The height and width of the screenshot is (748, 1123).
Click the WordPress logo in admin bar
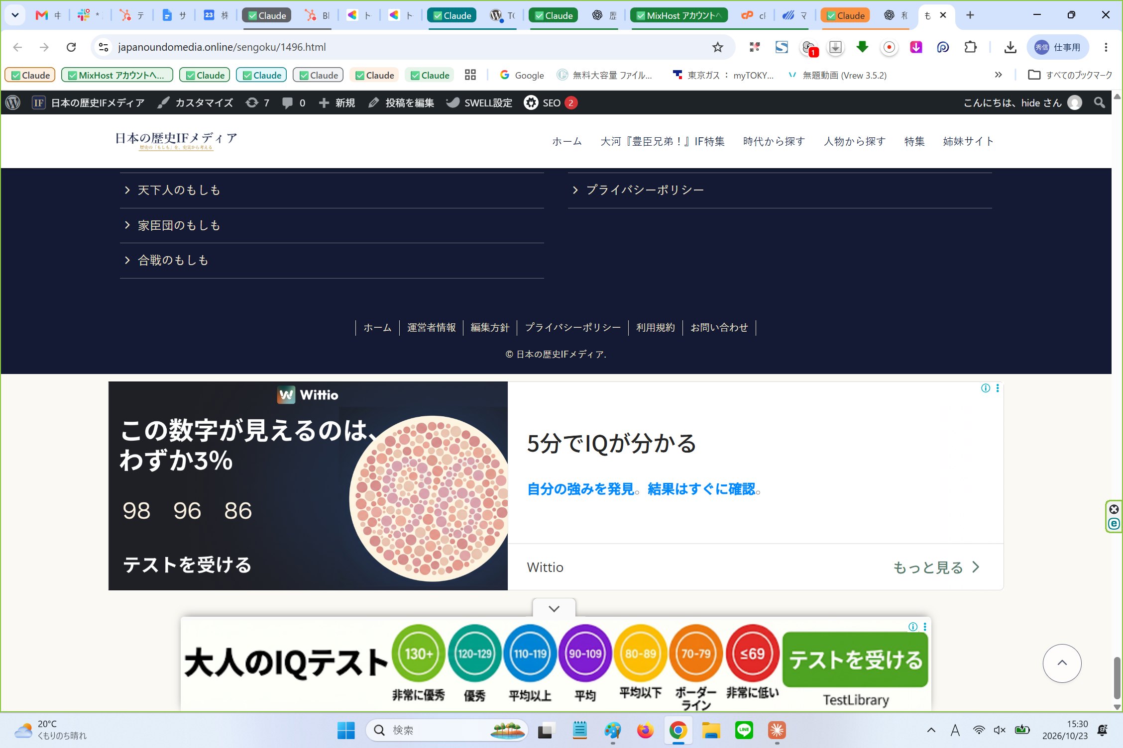point(13,103)
